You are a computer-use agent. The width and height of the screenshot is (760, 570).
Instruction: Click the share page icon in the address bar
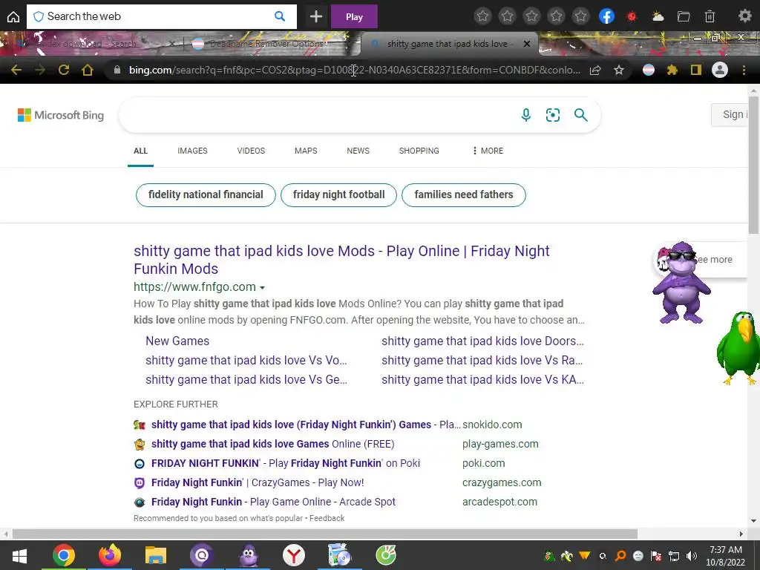click(x=595, y=71)
